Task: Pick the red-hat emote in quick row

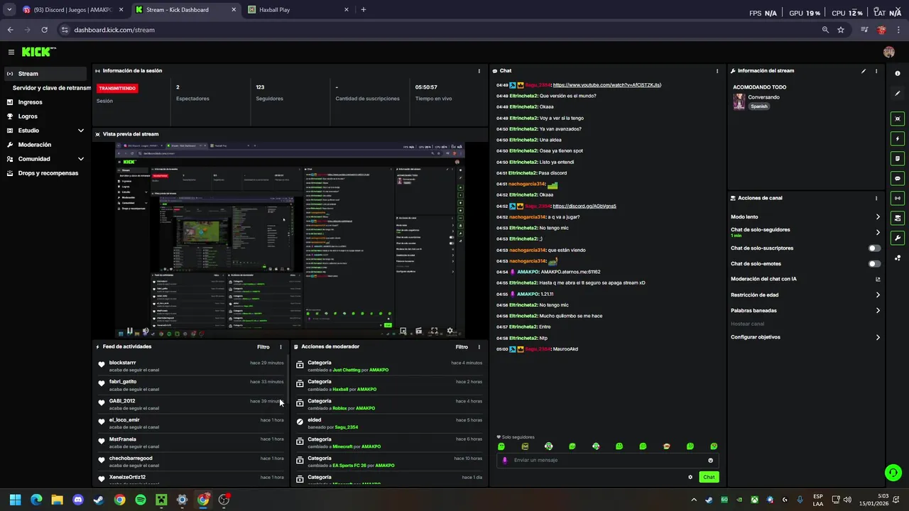Action: pyautogui.click(x=666, y=446)
